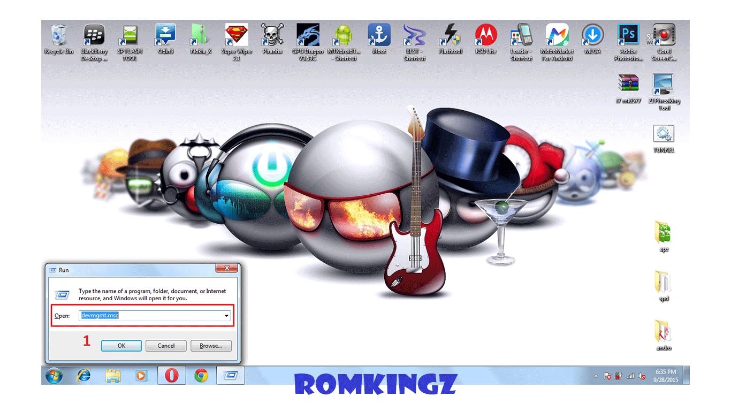
Task: Launch BlackBerry Desktop shortcut
Action: [94, 42]
